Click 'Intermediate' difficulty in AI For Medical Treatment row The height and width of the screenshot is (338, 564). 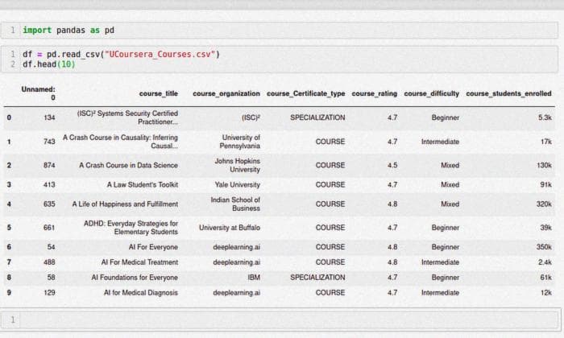440,262
